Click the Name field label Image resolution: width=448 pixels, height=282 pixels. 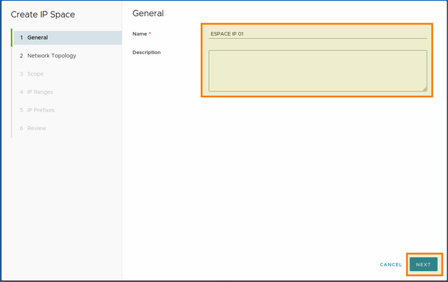click(140, 33)
